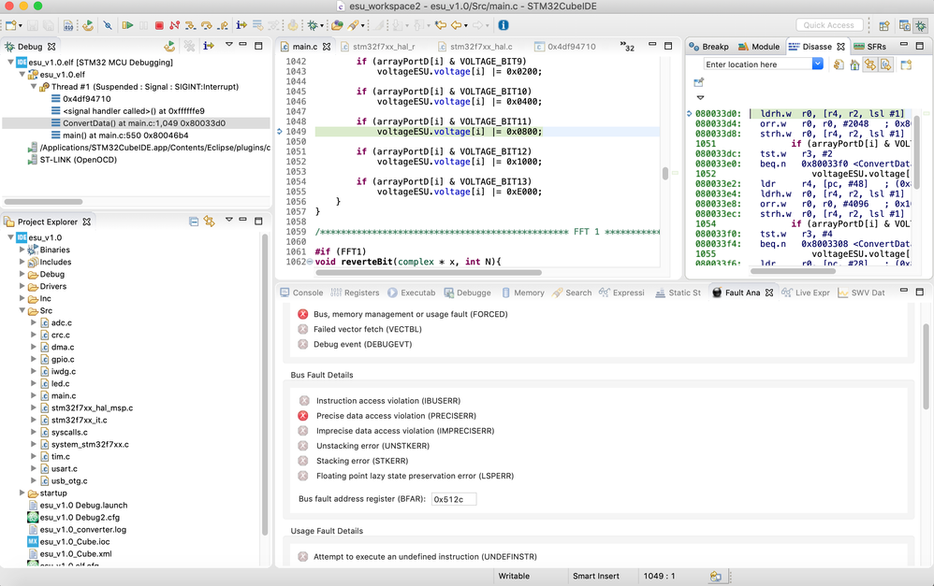Viewport: 934px width, 586px height.
Task: Click the Step Return toolbar icon
Action: pyautogui.click(x=223, y=25)
